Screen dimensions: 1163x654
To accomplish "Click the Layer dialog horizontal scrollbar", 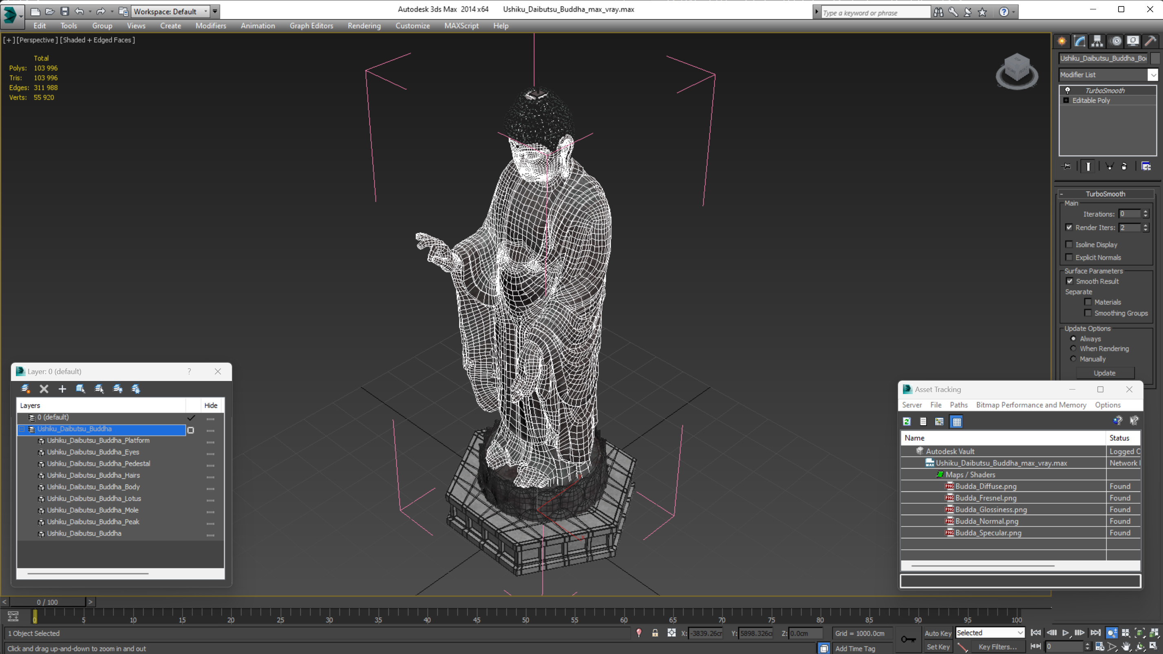I will (88, 574).
